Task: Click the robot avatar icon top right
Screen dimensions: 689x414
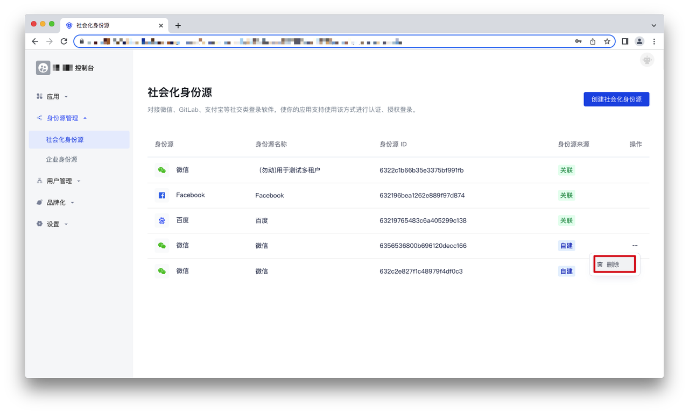Action: pyautogui.click(x=647, y=60)
